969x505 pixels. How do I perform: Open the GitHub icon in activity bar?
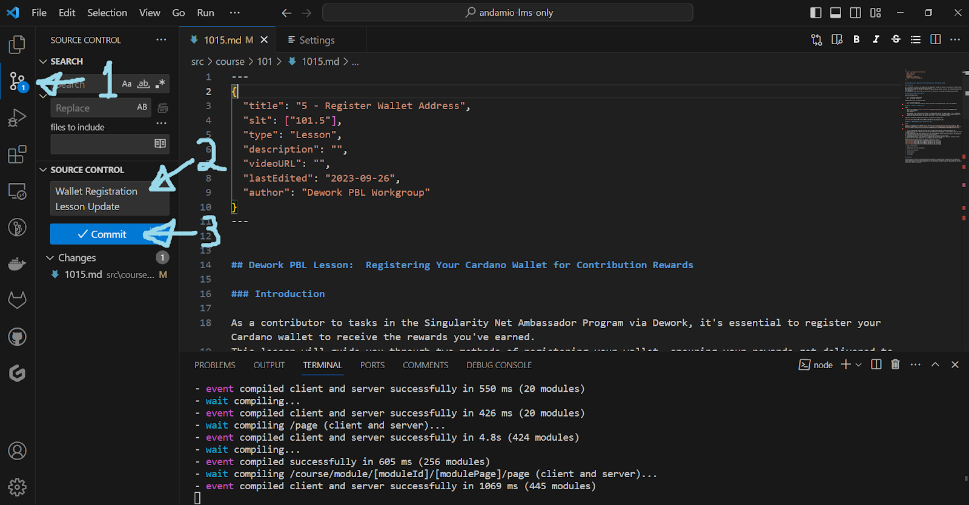click(x=17, y=337)
